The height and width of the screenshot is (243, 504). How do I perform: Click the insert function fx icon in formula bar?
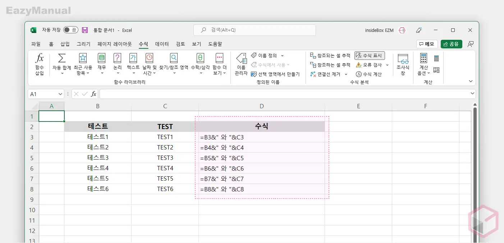(93, 94)
